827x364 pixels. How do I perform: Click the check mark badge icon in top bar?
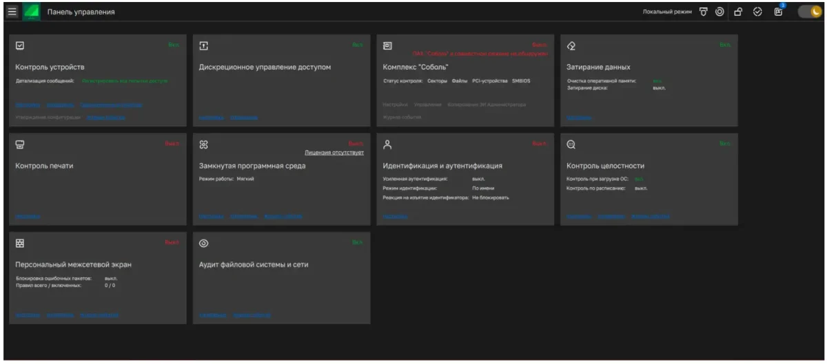(x=757, y=12)
